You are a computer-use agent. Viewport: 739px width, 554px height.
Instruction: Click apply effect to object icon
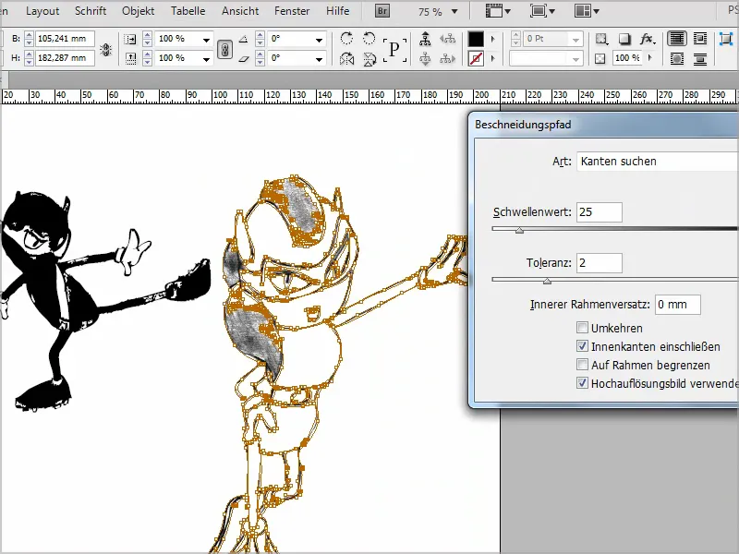pyautogui.click(x=601, y=39)
